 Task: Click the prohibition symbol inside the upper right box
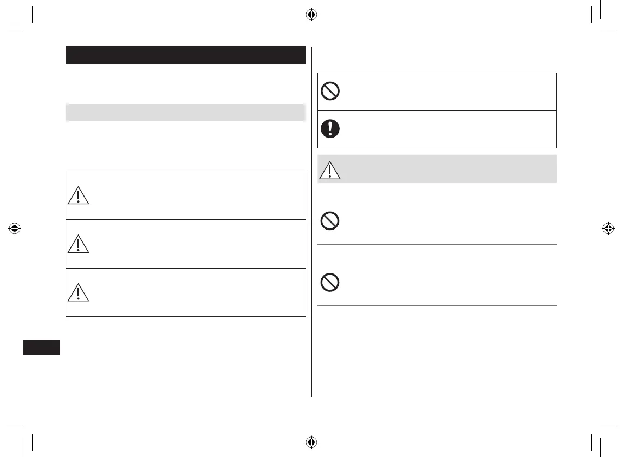(330, 91)
